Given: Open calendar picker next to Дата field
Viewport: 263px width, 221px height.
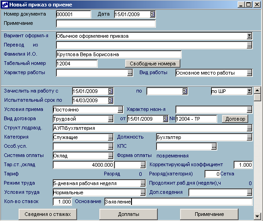Looking at the screenshot, I should coord(152,14).
